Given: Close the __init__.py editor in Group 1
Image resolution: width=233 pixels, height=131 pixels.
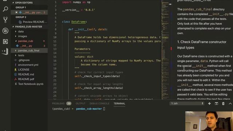Looking at the screenshot, I should [16, 12].
